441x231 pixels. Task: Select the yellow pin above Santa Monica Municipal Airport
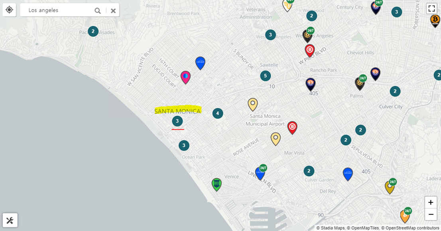pos(252,104)
